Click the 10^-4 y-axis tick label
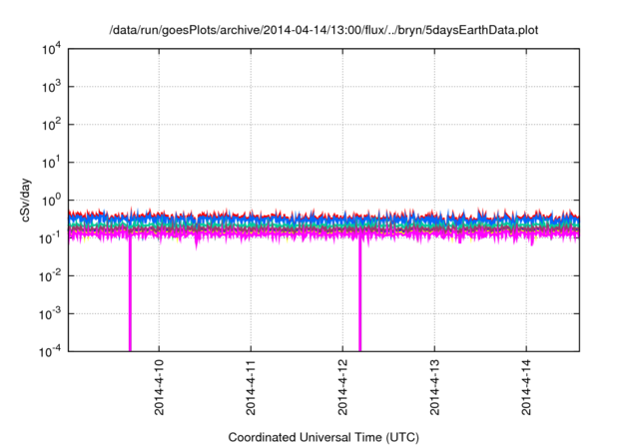The image size is (639, 447). click(51, 351)
